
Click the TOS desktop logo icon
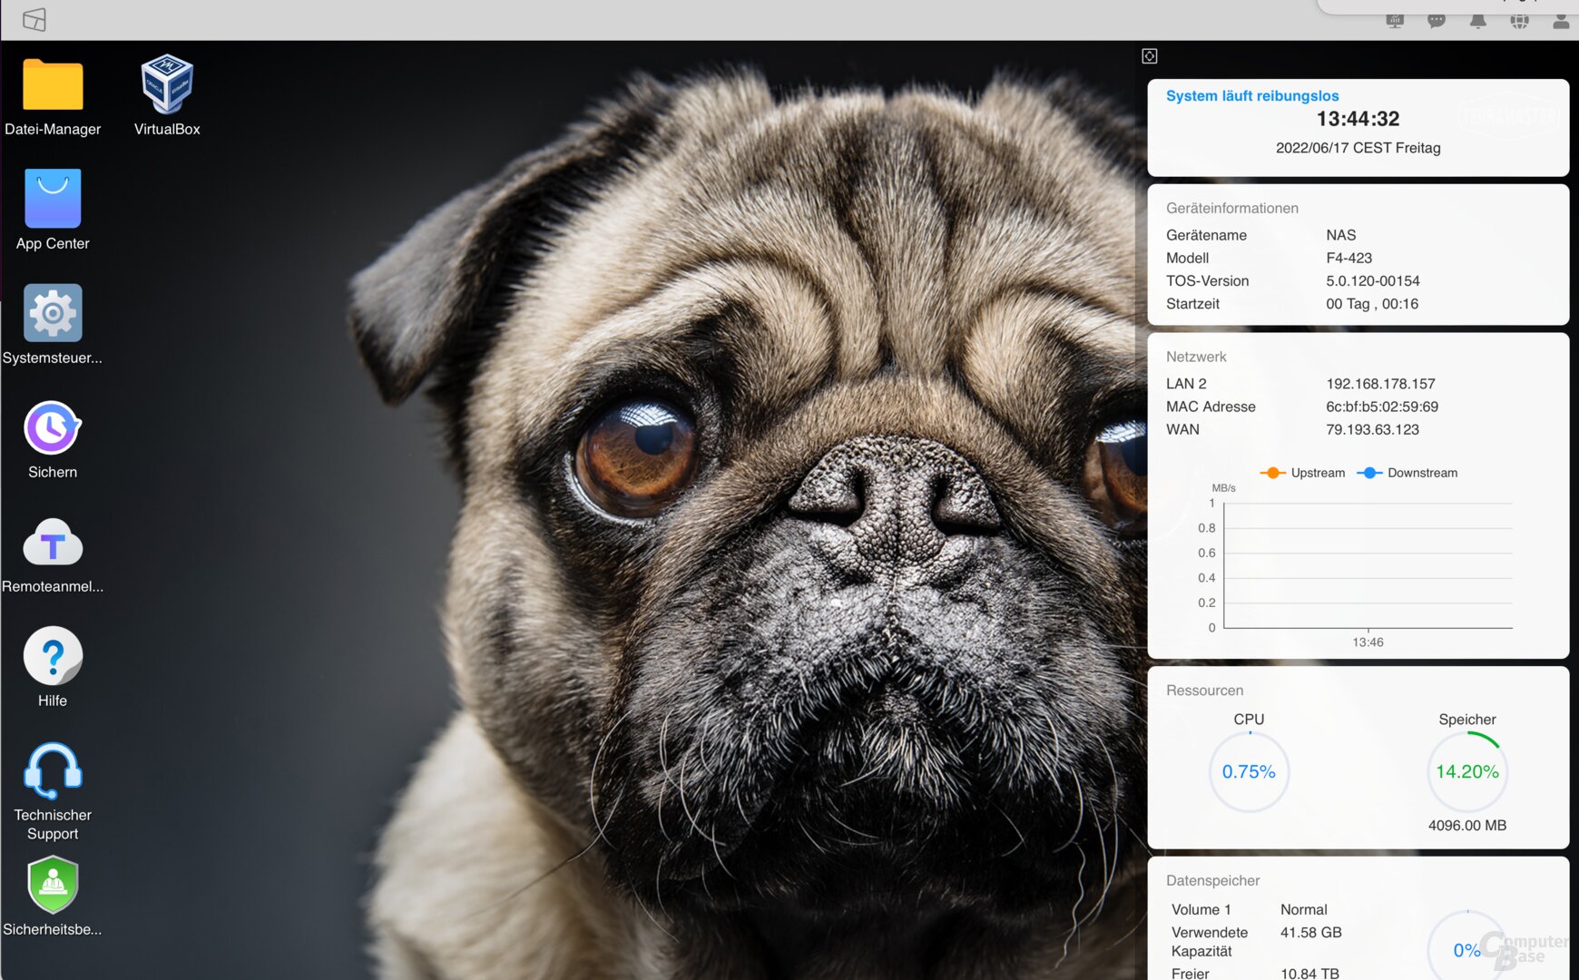pos(34,19)
